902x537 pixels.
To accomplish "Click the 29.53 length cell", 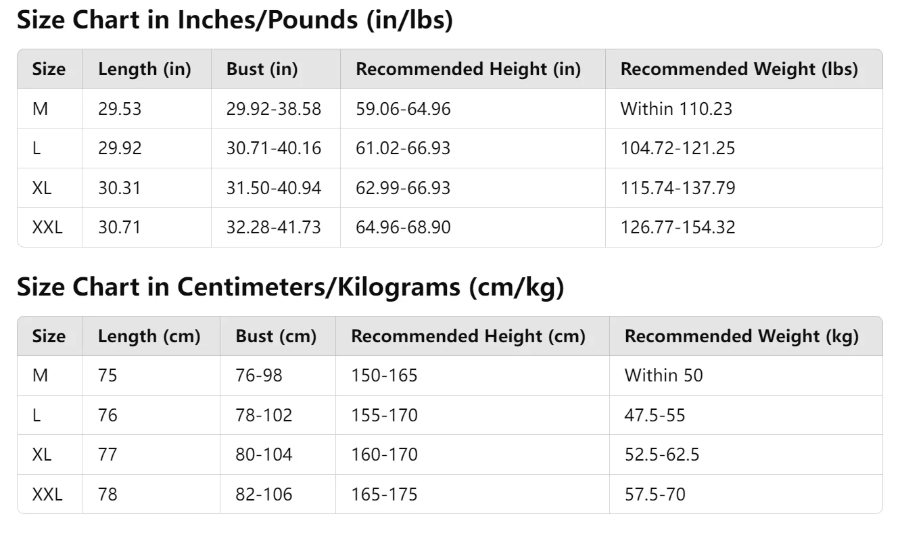I will (120, 108).
